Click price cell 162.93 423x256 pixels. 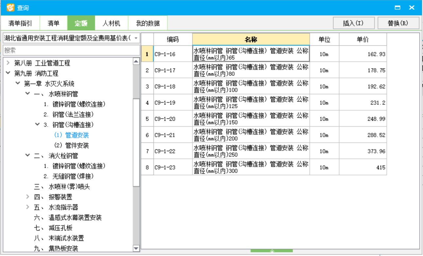point(363,54)
